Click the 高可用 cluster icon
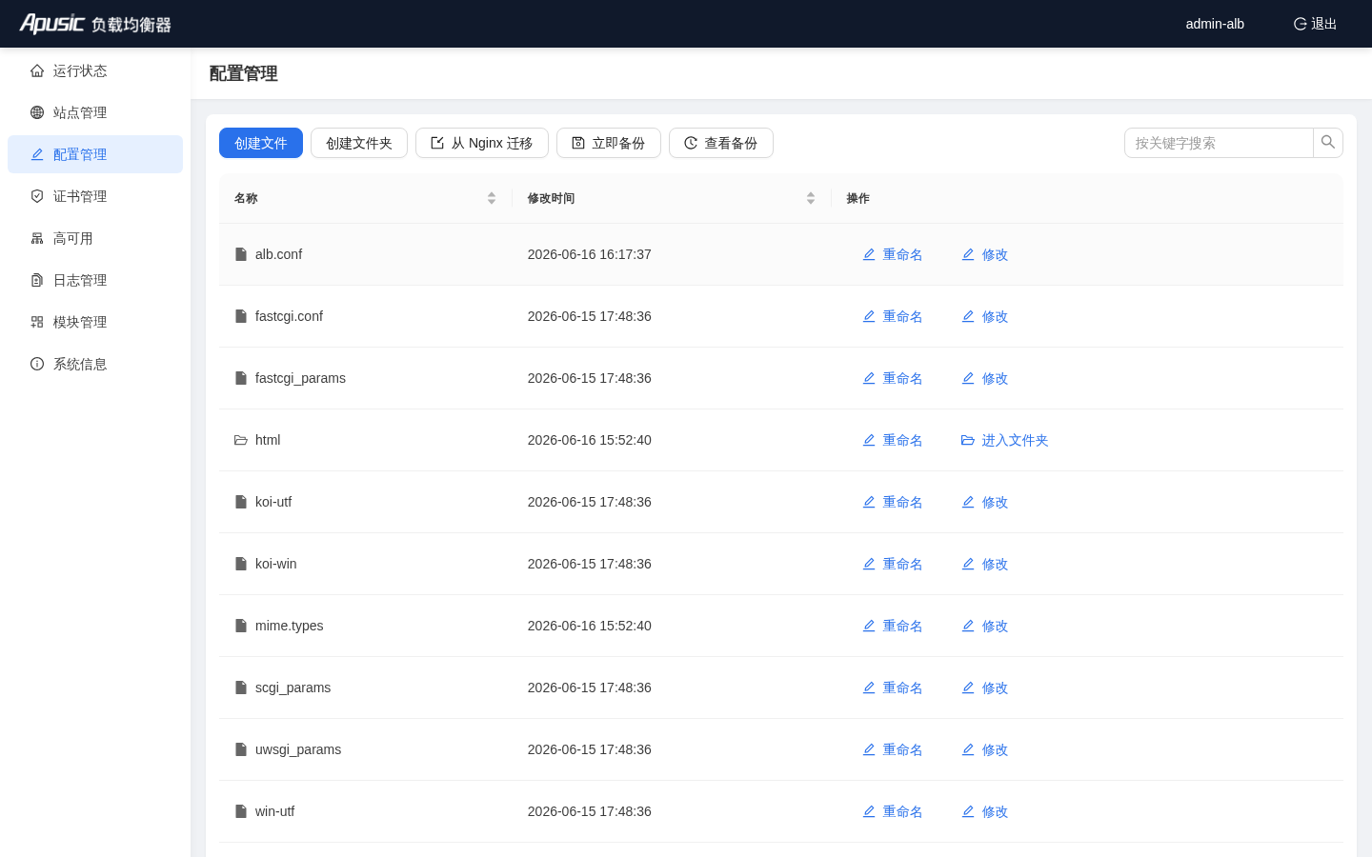 (37, 238)
